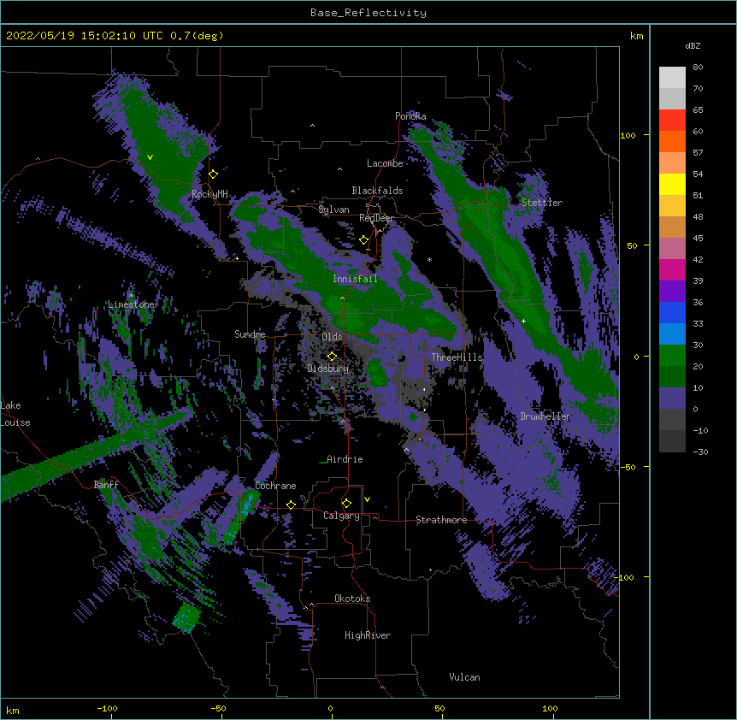Click the Limestone label
This screenshot has width=737, height=720.
coord(131,304)
